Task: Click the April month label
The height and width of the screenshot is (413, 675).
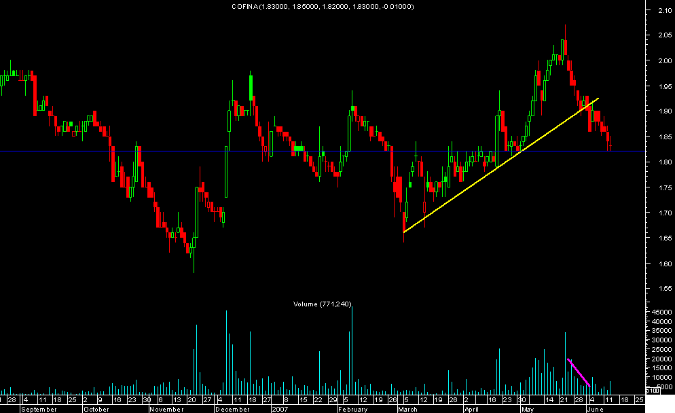Action: click(x=471, y=409)
